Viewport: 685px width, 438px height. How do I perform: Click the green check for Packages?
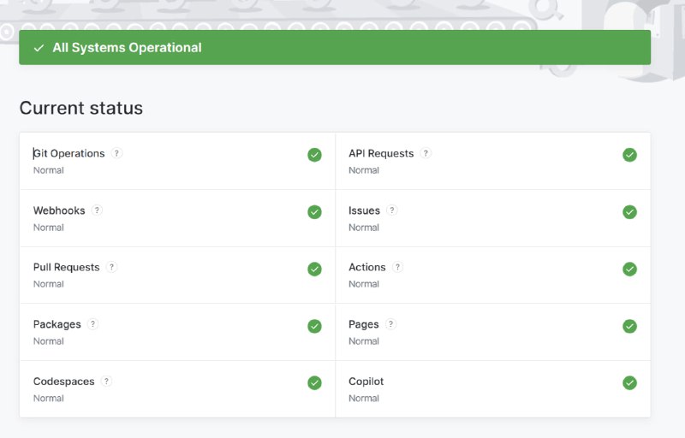pos(314,326)
